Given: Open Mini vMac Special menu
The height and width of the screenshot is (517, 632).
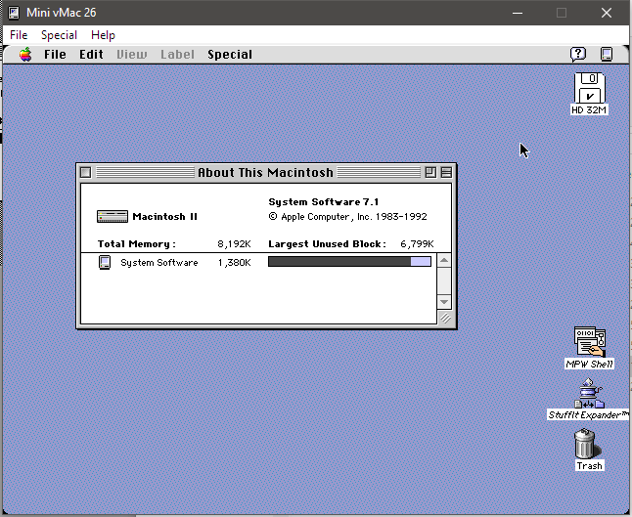Looking at the screenshot, I should point(59,35).
